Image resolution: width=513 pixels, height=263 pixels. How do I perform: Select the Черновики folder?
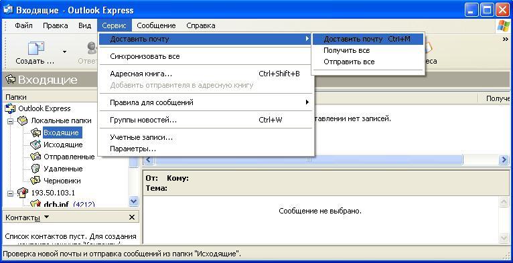62,181
